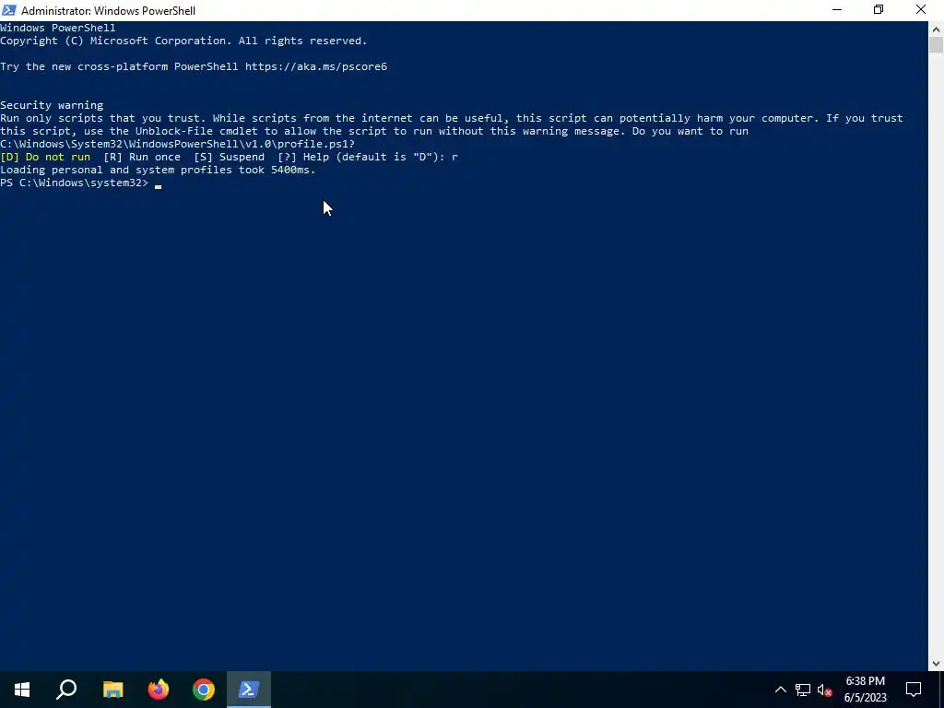This screenshot has height=708, width=944.
Task: Click the vertical scrollbar thumb
Action: pos(936,45)
